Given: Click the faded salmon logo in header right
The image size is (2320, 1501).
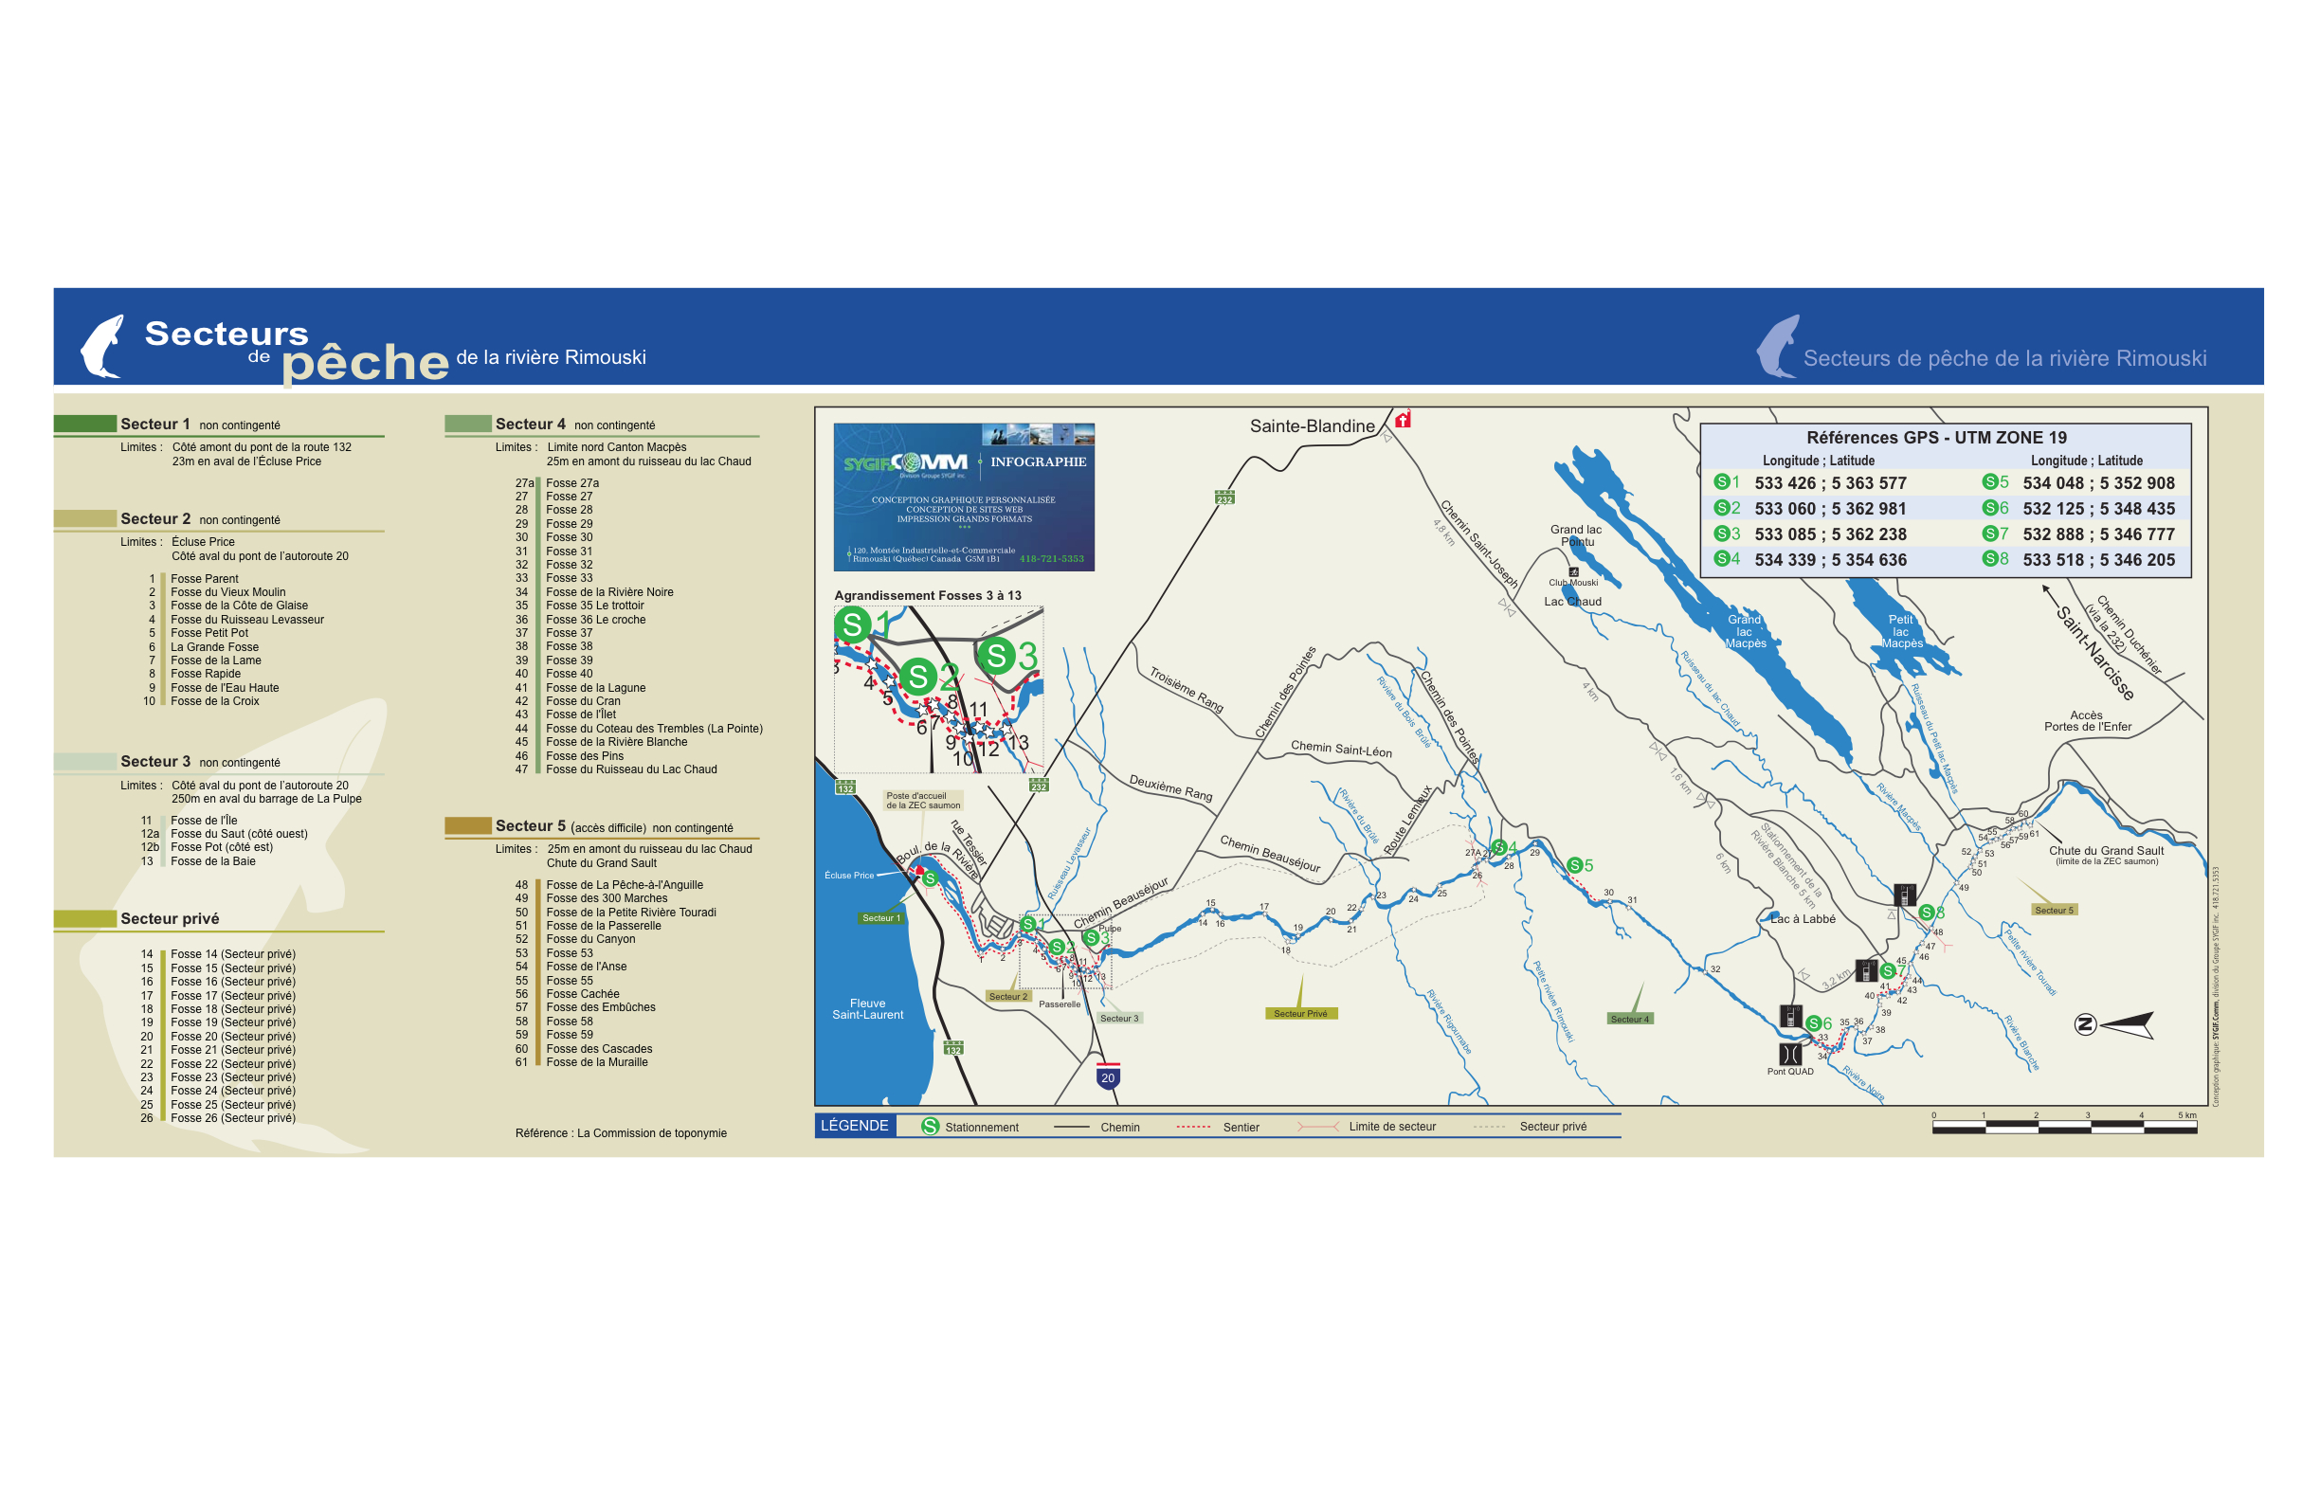Looking at the screenshot, I should click(x=1778, y=346).
